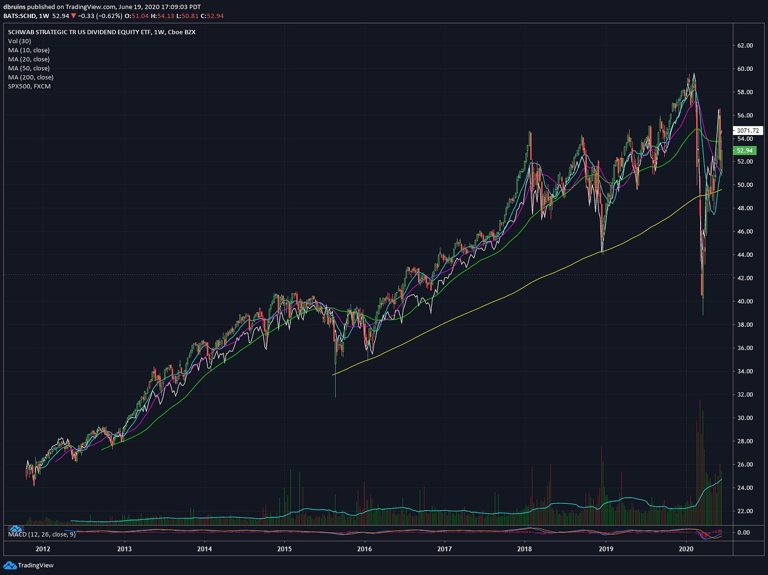The height and width of the screenshot is (575, 768).
Task: Click the MACD (12, 26, close, 9) label
Action: pos(42,534)
